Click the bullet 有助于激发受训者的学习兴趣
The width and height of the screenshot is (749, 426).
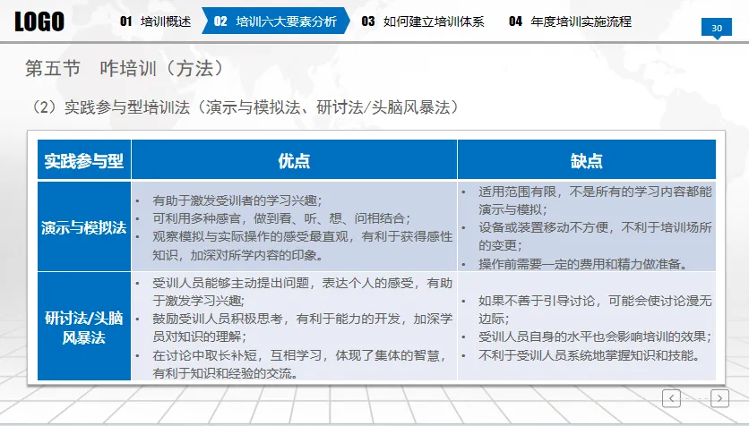click(x=237, y=200)
